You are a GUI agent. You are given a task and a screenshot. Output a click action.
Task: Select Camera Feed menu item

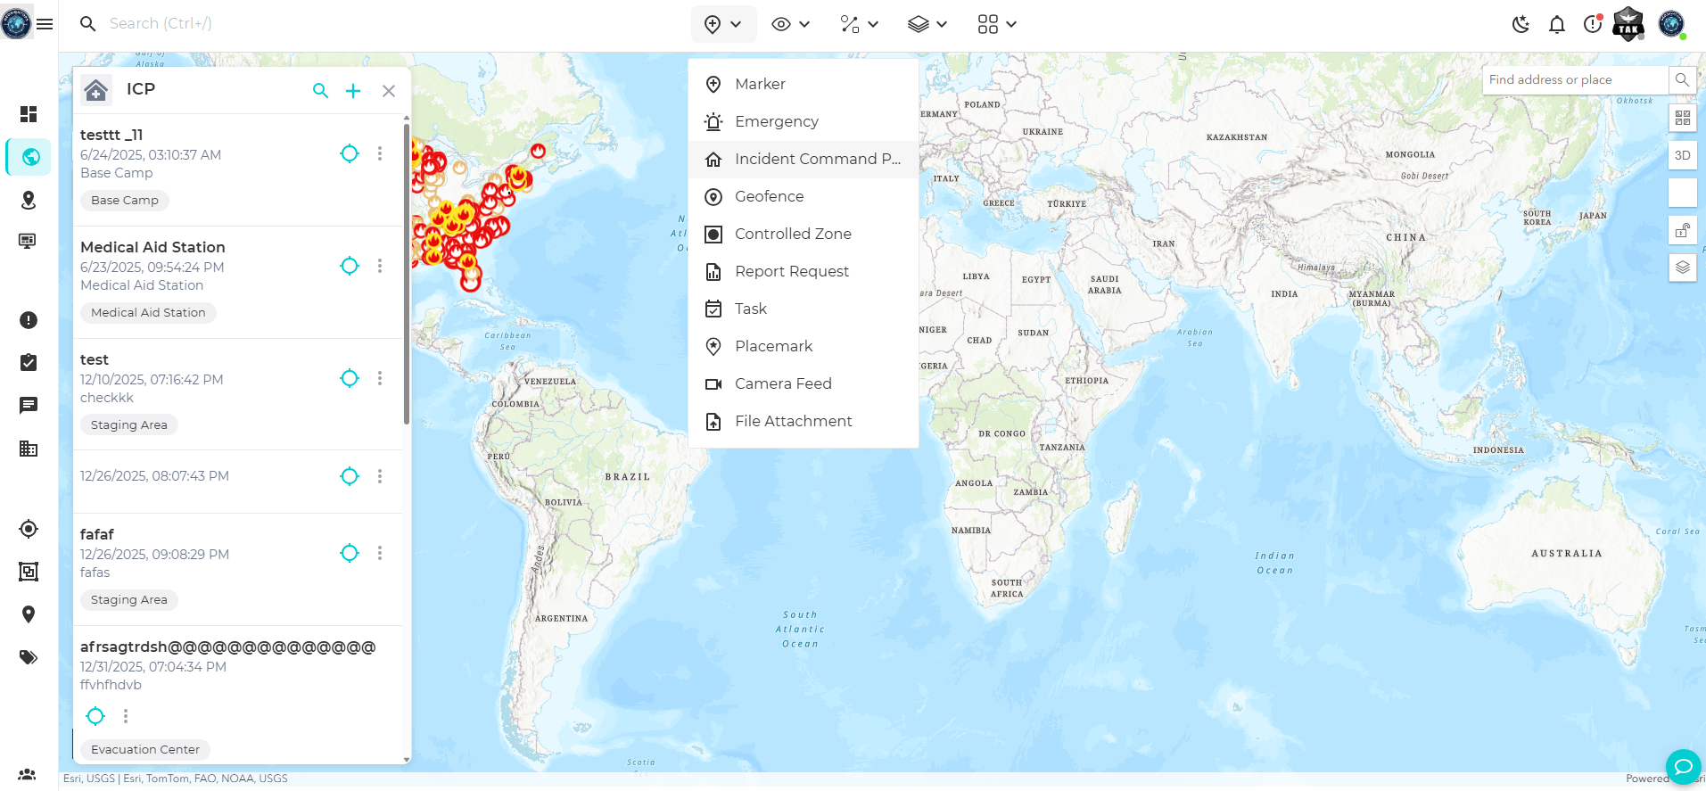pyautogui.click(x=804, y=383)
